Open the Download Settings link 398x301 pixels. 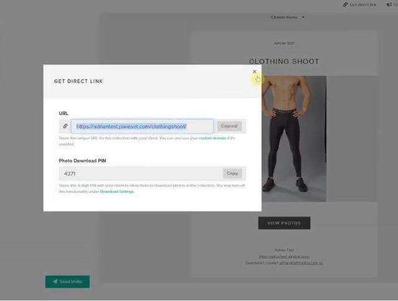pos(116,192)
